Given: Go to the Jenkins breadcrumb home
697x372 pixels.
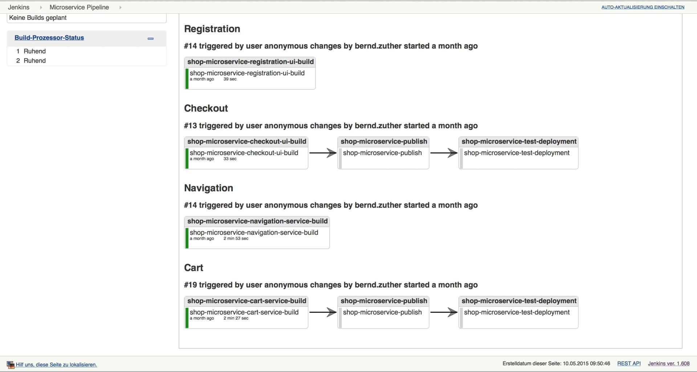Looking at the screenshot, I should 19,7.
